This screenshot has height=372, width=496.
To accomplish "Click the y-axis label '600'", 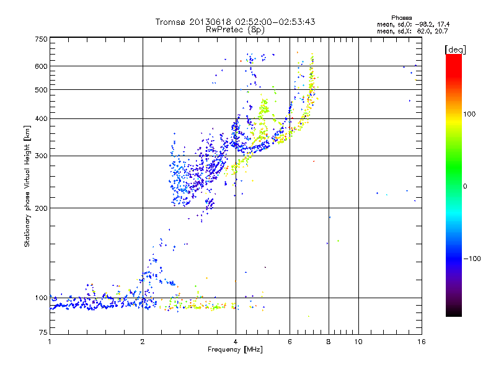I will point(42,66).
